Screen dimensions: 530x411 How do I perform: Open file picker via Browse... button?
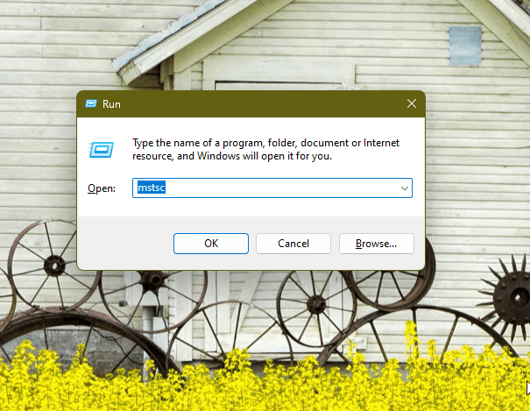click(376, 244)
